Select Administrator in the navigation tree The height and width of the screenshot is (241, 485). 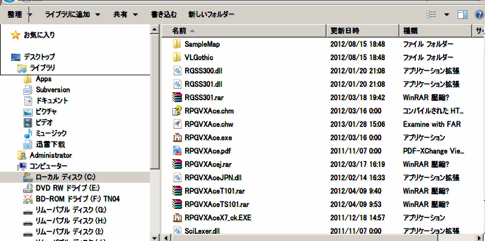pos(51,155)
